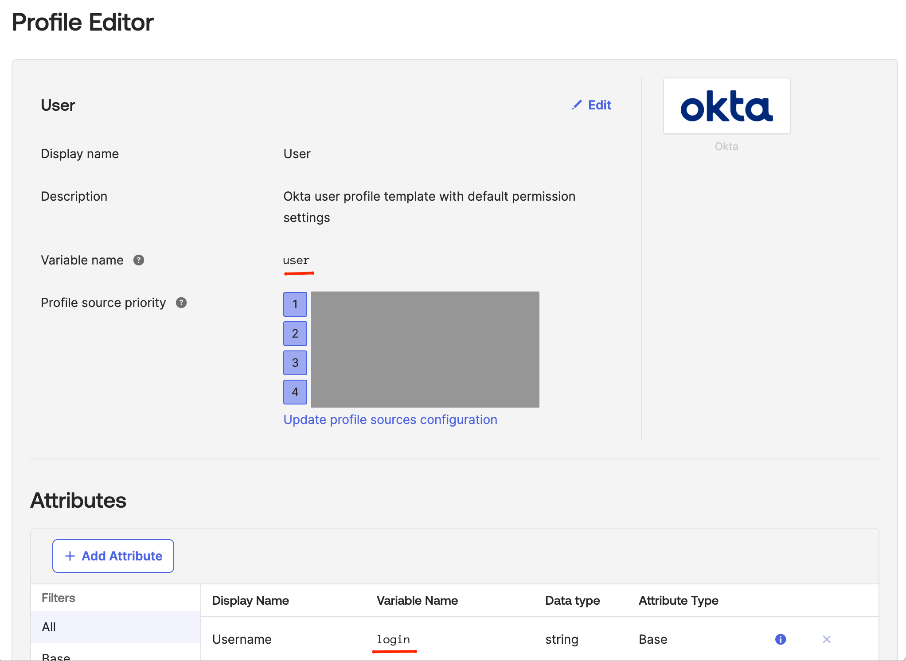Select profile source priority number 4

pyautogui.click(x=295, y=392)
